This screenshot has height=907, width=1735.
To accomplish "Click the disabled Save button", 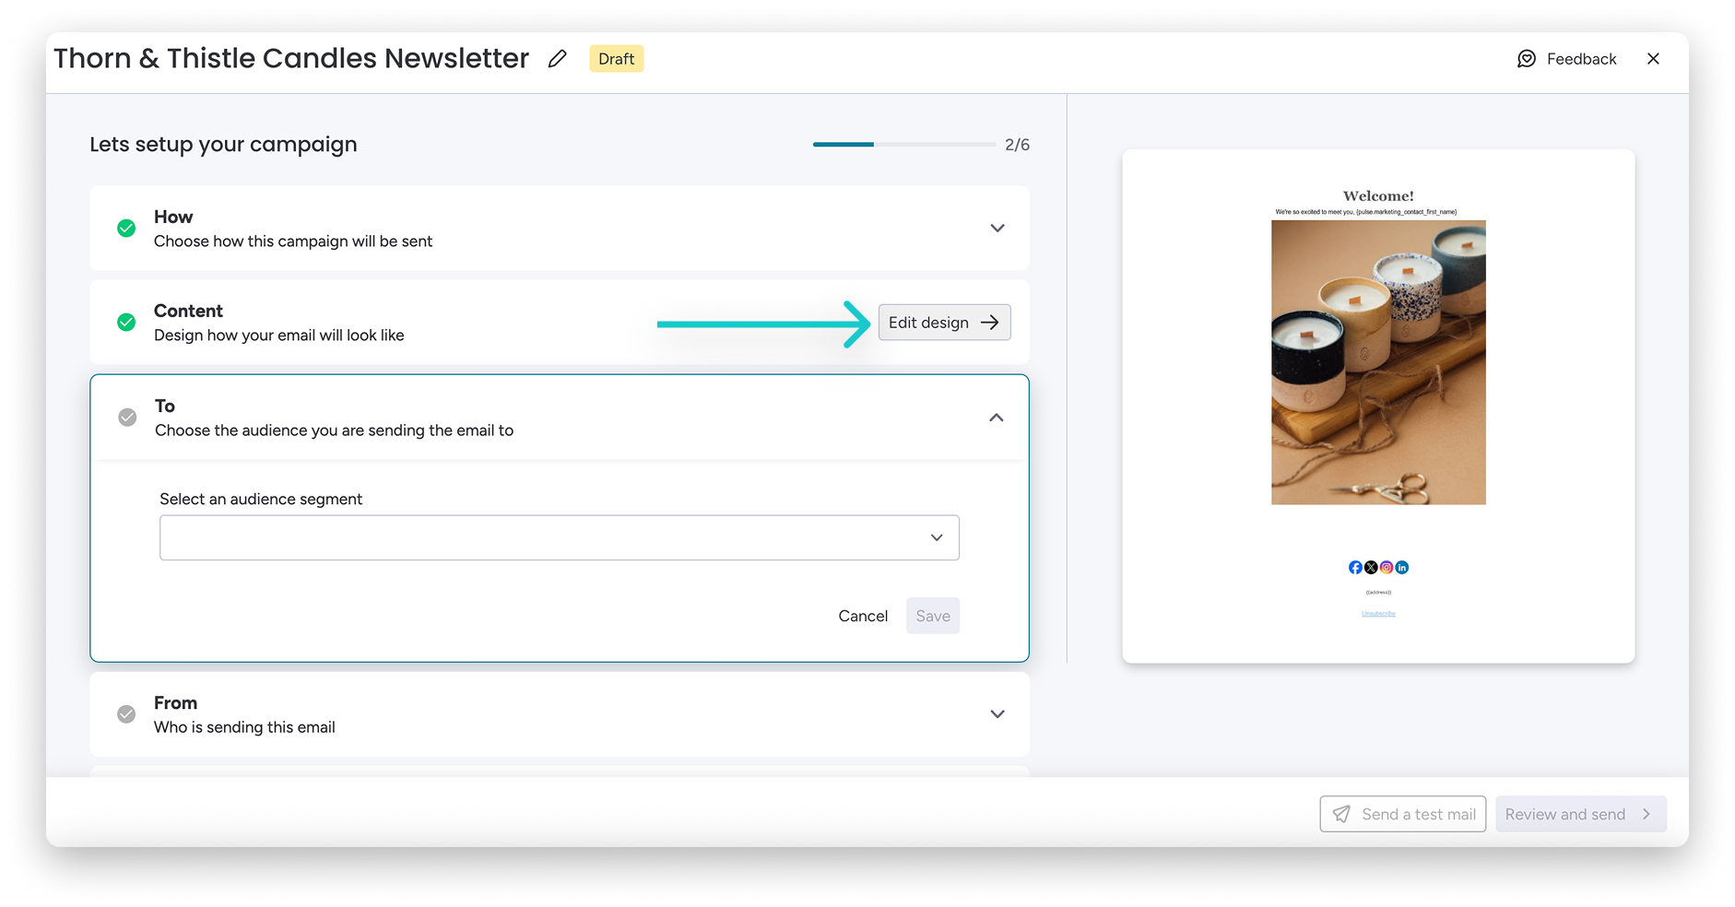I will tap(933, 616).
